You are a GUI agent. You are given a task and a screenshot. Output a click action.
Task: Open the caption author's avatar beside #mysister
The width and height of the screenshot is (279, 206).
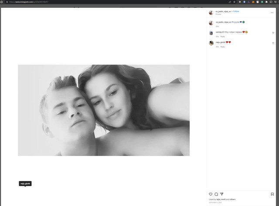pyautogui.click(x=211, y=23)
